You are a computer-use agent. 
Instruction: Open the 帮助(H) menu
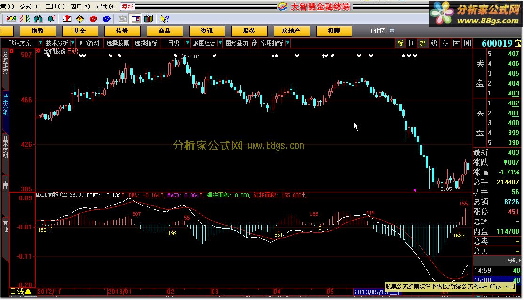(x=106, y=6)
